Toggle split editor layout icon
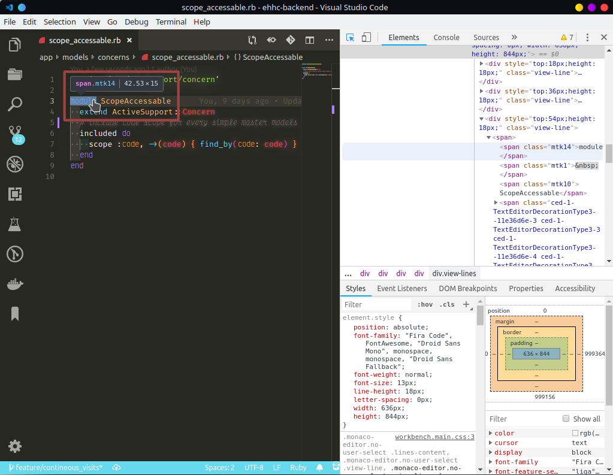This screenshot has width=613, height=475. [309, 40]
